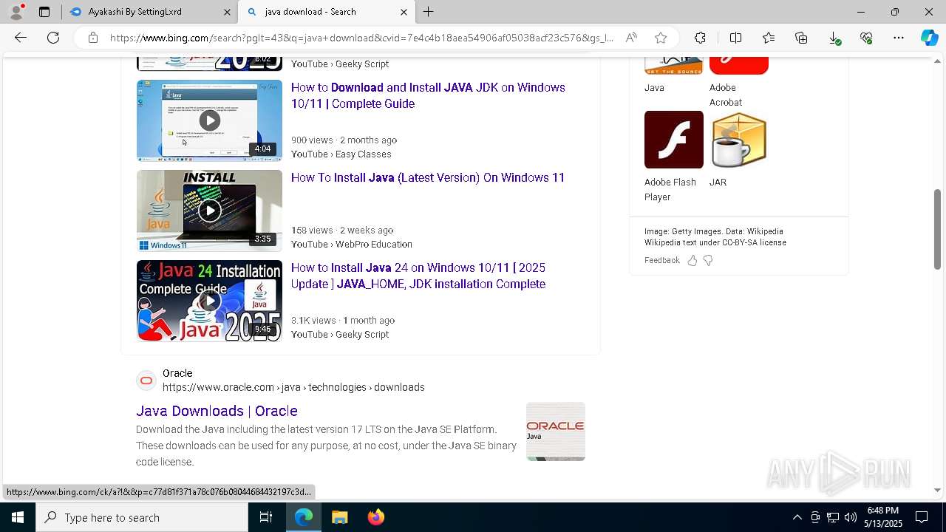946x532 pixels.
Task: Switch to Ayakashi By SettingLxrd tab
Action: pos(149,12)
